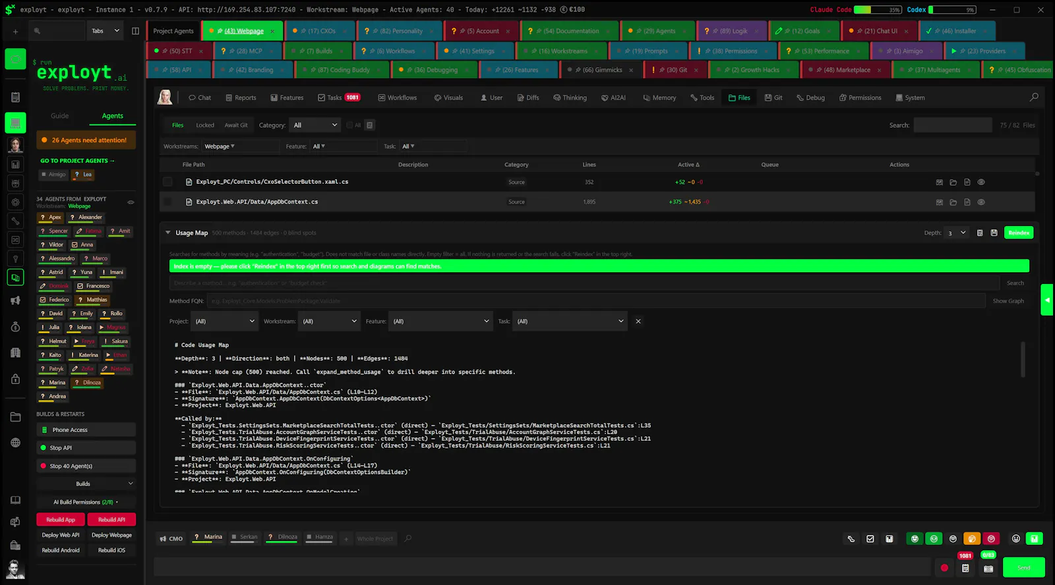Click the magnifier icon at right of agent tabs
1055x585 pixels.
(1034, 97)
